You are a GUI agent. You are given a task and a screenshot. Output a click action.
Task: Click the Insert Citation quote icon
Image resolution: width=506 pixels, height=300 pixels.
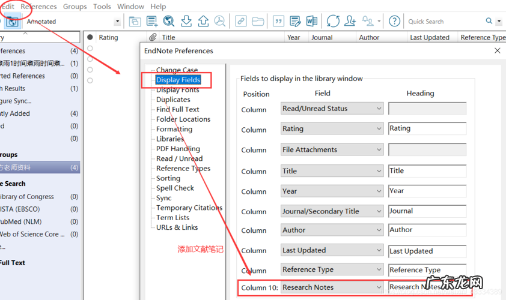(278, 22)
